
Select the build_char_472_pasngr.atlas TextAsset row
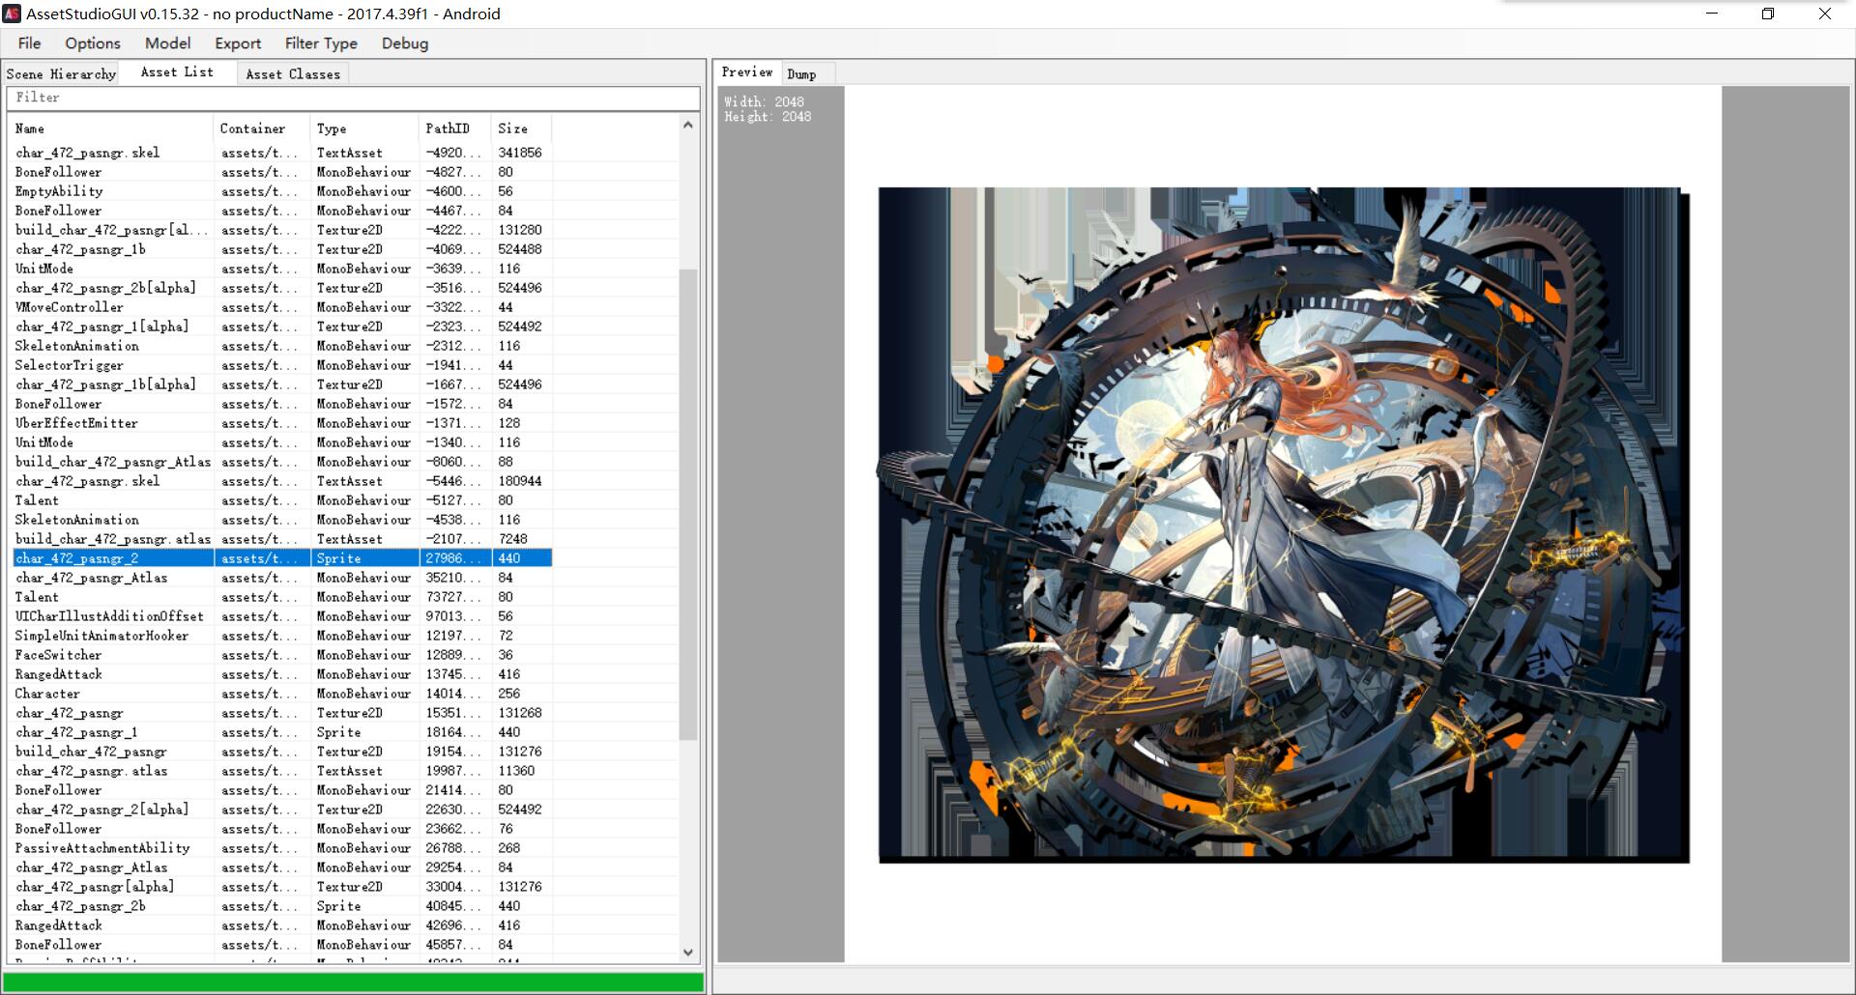tap(282, 539)
